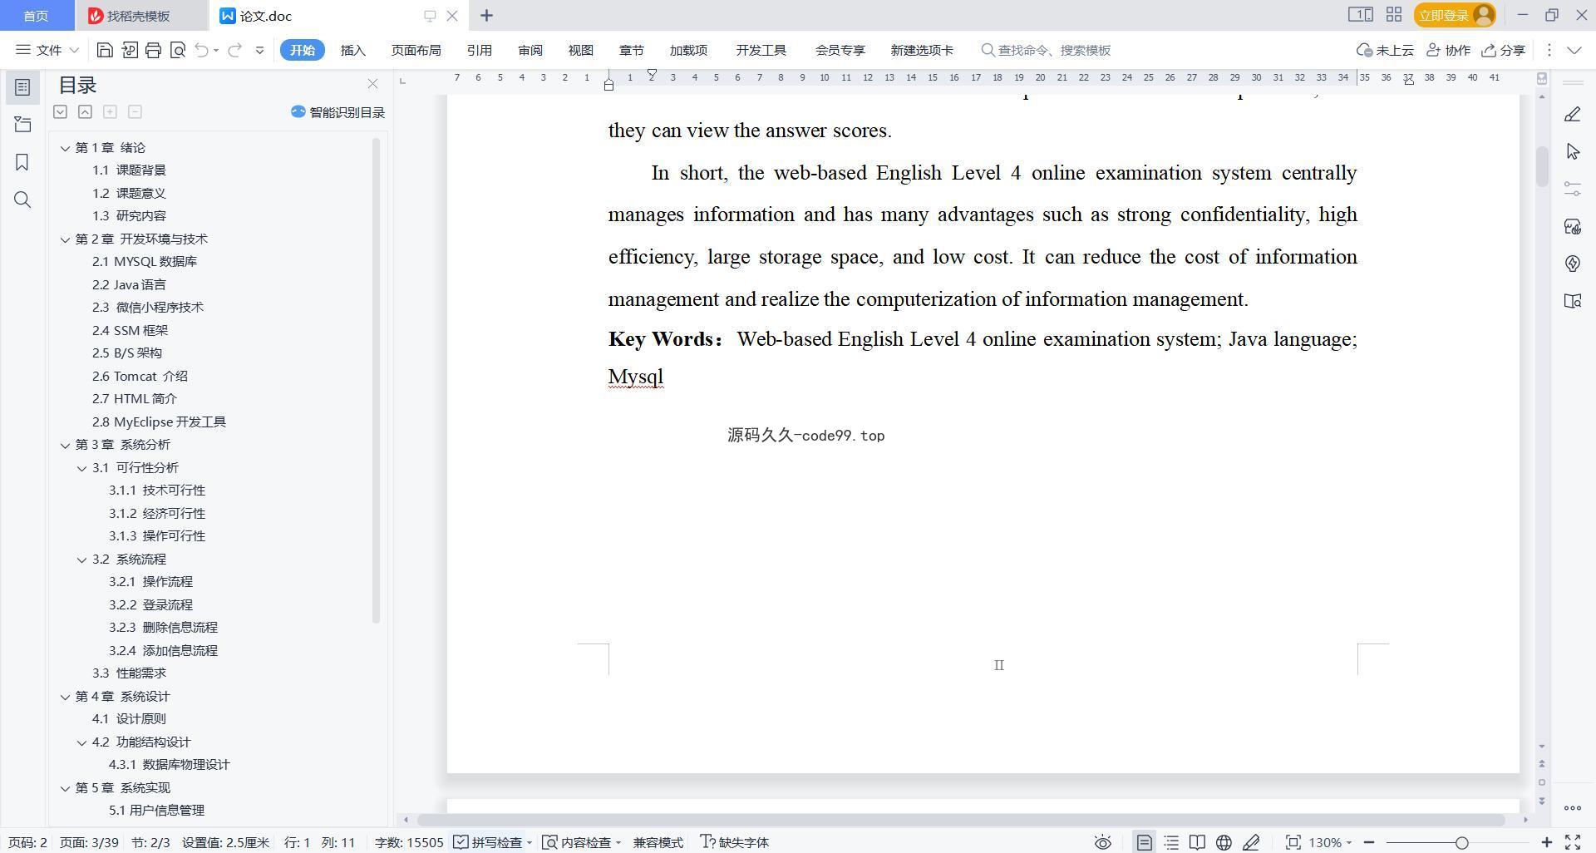Image resolution: width=1596 pixels, height=853 pixels.
Task: Expand all outline levels icon
Action: pyautogui.click(x=60, y=111)
